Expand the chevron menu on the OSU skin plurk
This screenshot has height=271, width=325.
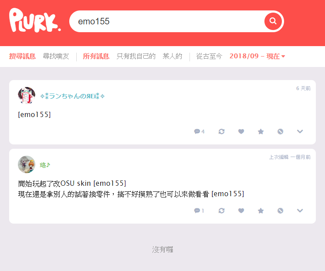pyautogui.click(x=300, y=211)
